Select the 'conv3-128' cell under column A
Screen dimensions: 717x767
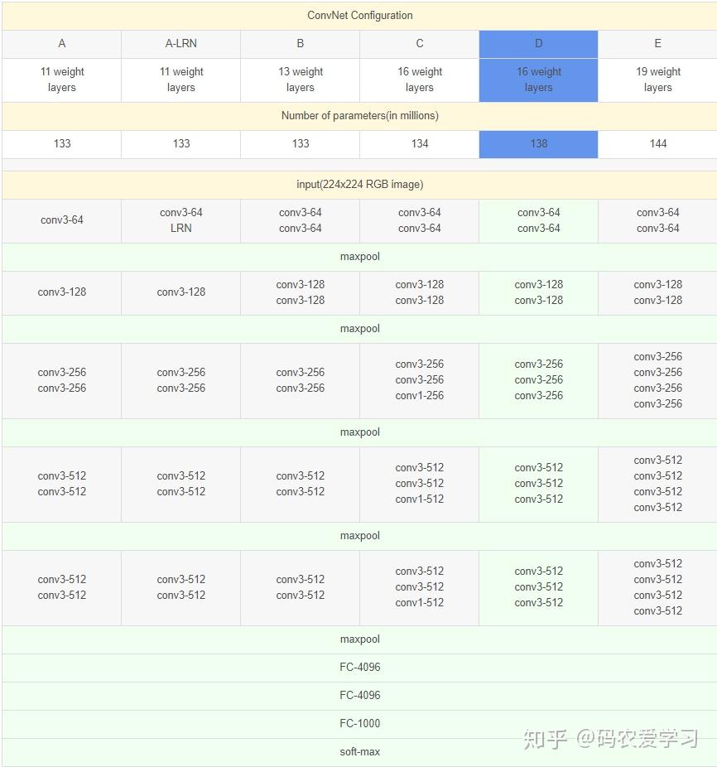pyautogui.click(x=61, y=292)
